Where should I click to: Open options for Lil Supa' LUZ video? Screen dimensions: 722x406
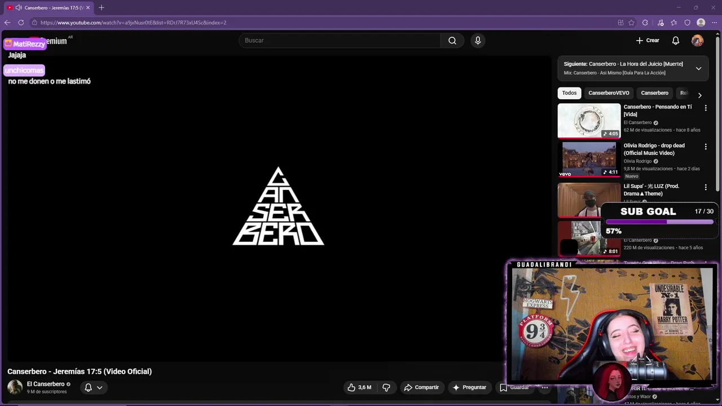point(705,187)
